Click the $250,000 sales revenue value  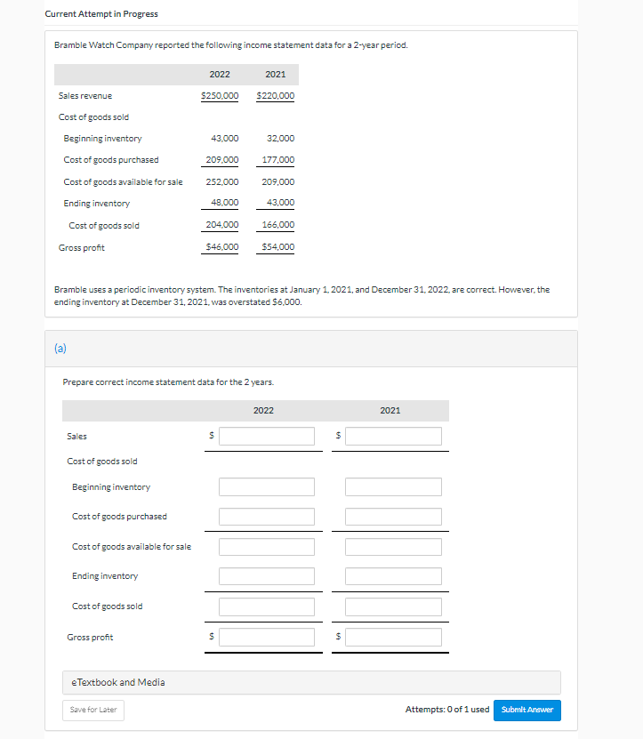(220, 96)
